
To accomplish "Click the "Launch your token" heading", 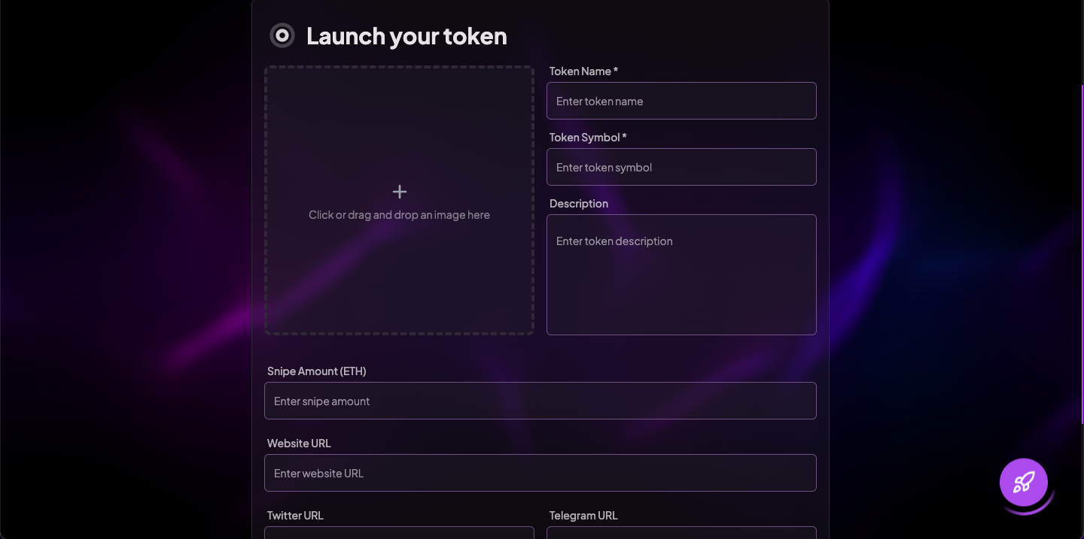I will tap(406, 36).
